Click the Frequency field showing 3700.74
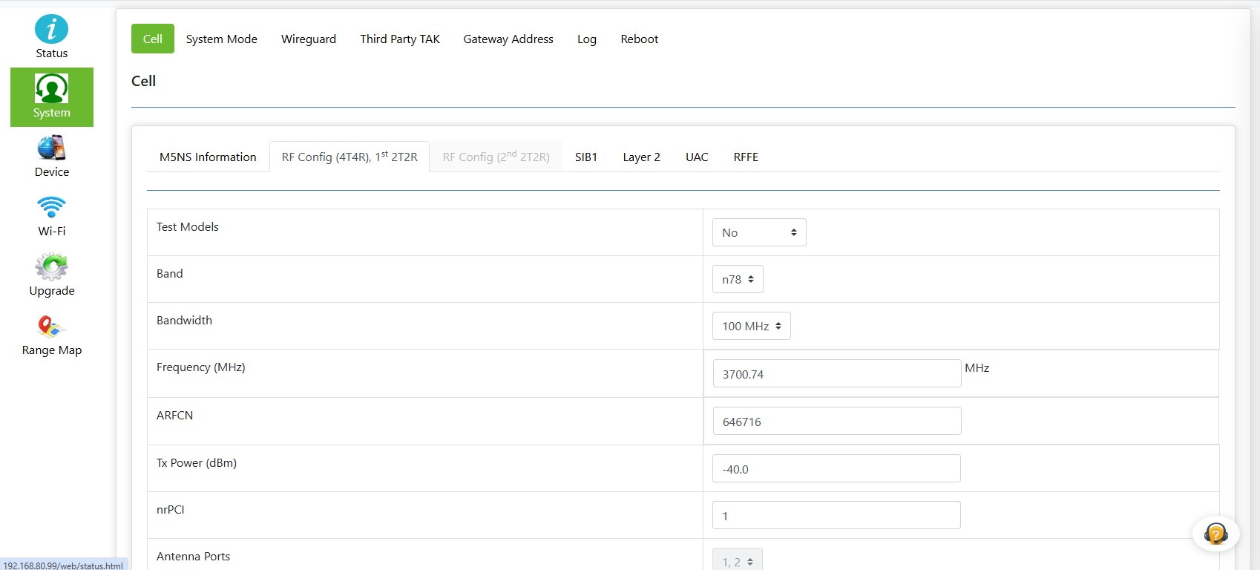The width and height of the screenshot is (1260, 570). pos(837,373)
